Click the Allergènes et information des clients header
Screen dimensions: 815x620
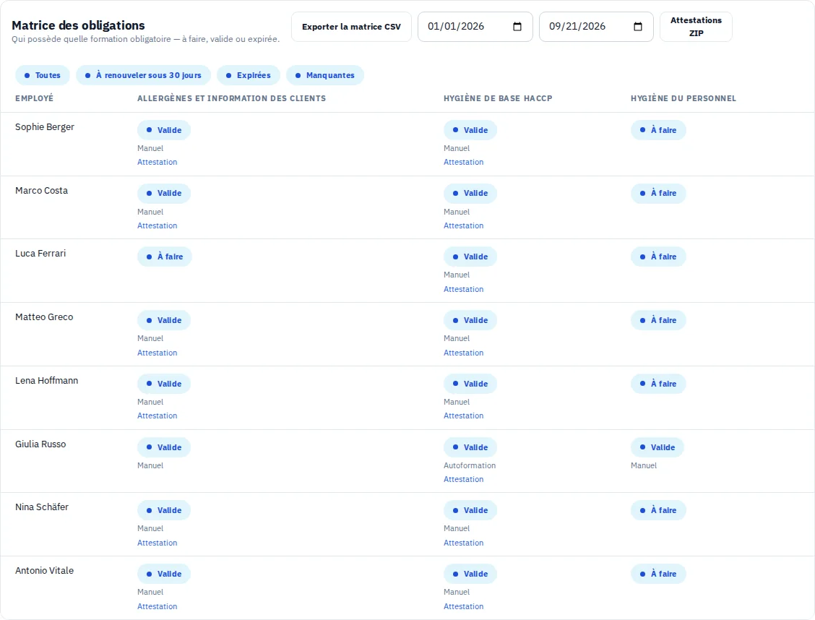[x=231, y=98]
